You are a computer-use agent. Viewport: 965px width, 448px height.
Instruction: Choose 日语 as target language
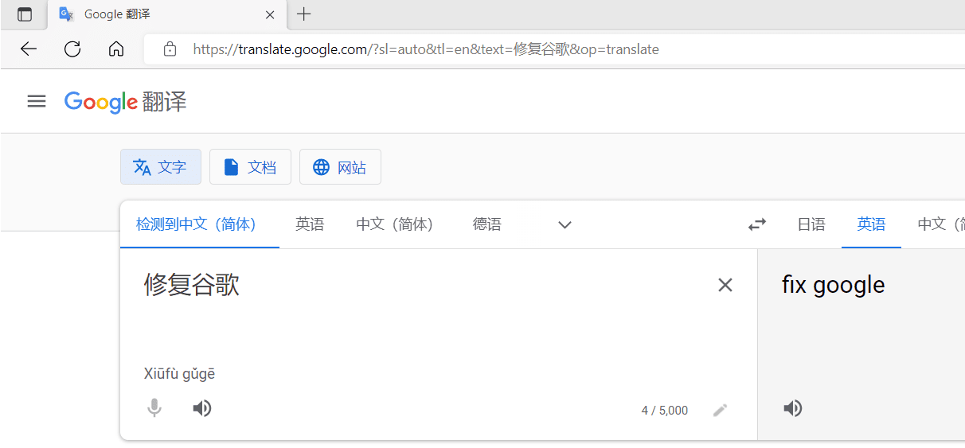click(x=811, y=224)
